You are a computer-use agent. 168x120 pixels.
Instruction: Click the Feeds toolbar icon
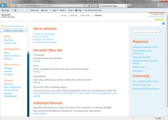point(15,10)
